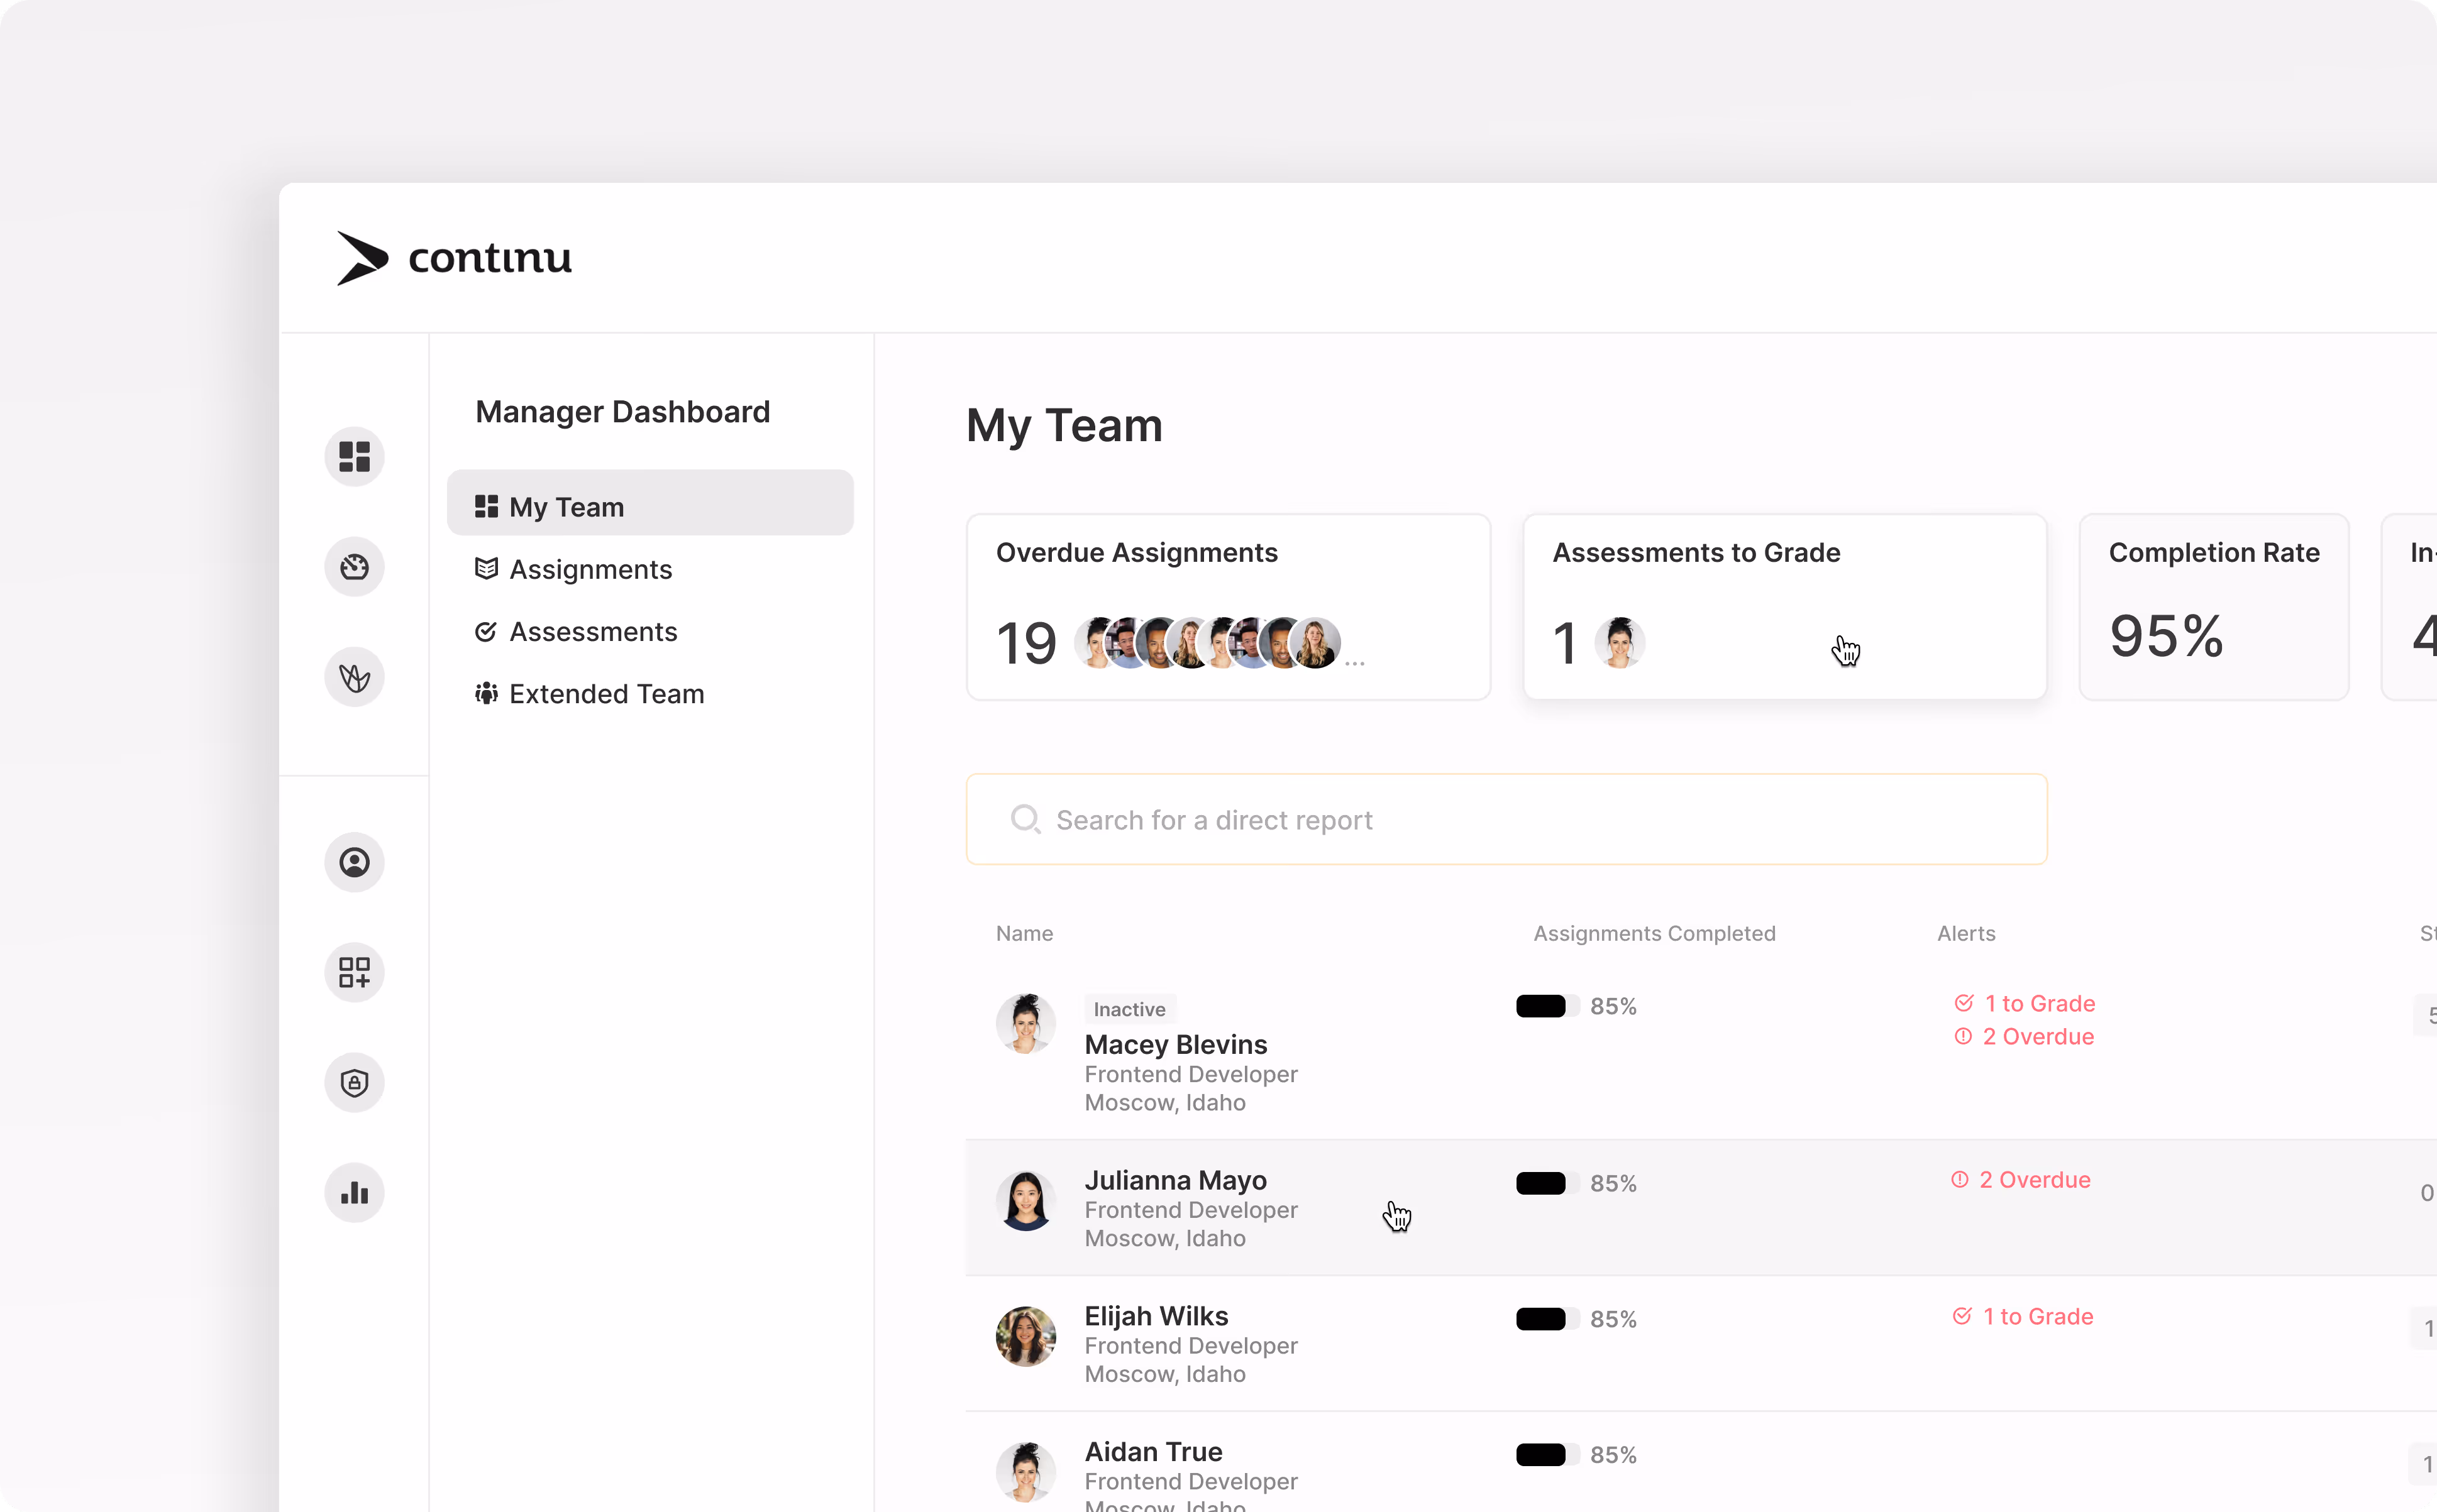2437x1512 pixels.
Task: Click Elijah Wilks 1 to Grade alert
Action: (2023, 1316)
